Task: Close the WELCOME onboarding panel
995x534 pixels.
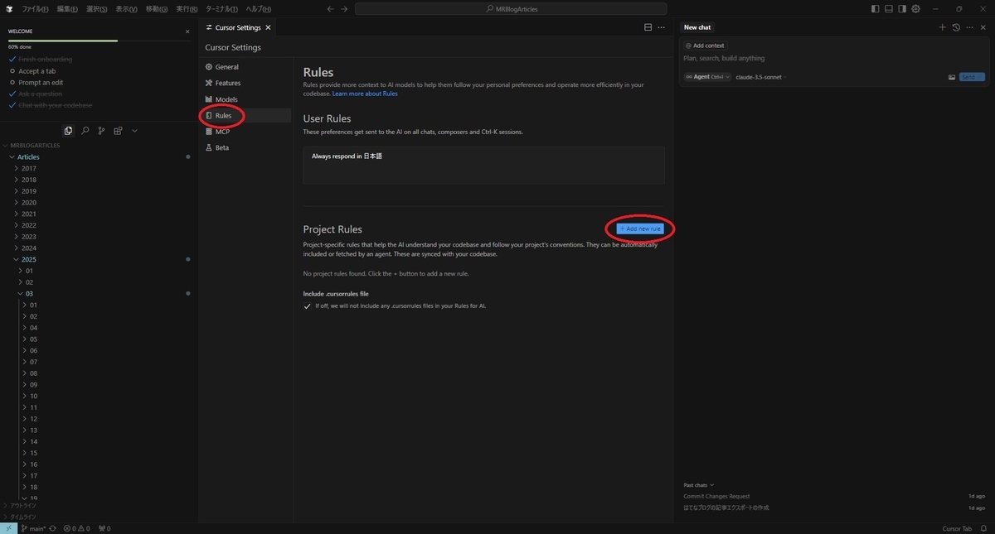Action: coord(187,31)
